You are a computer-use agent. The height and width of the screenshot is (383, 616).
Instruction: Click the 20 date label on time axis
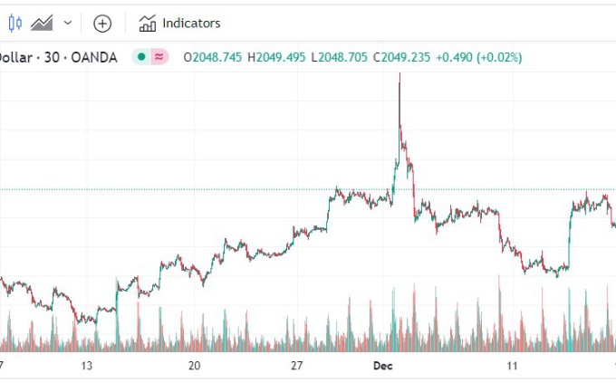click(x=194, y=366)
